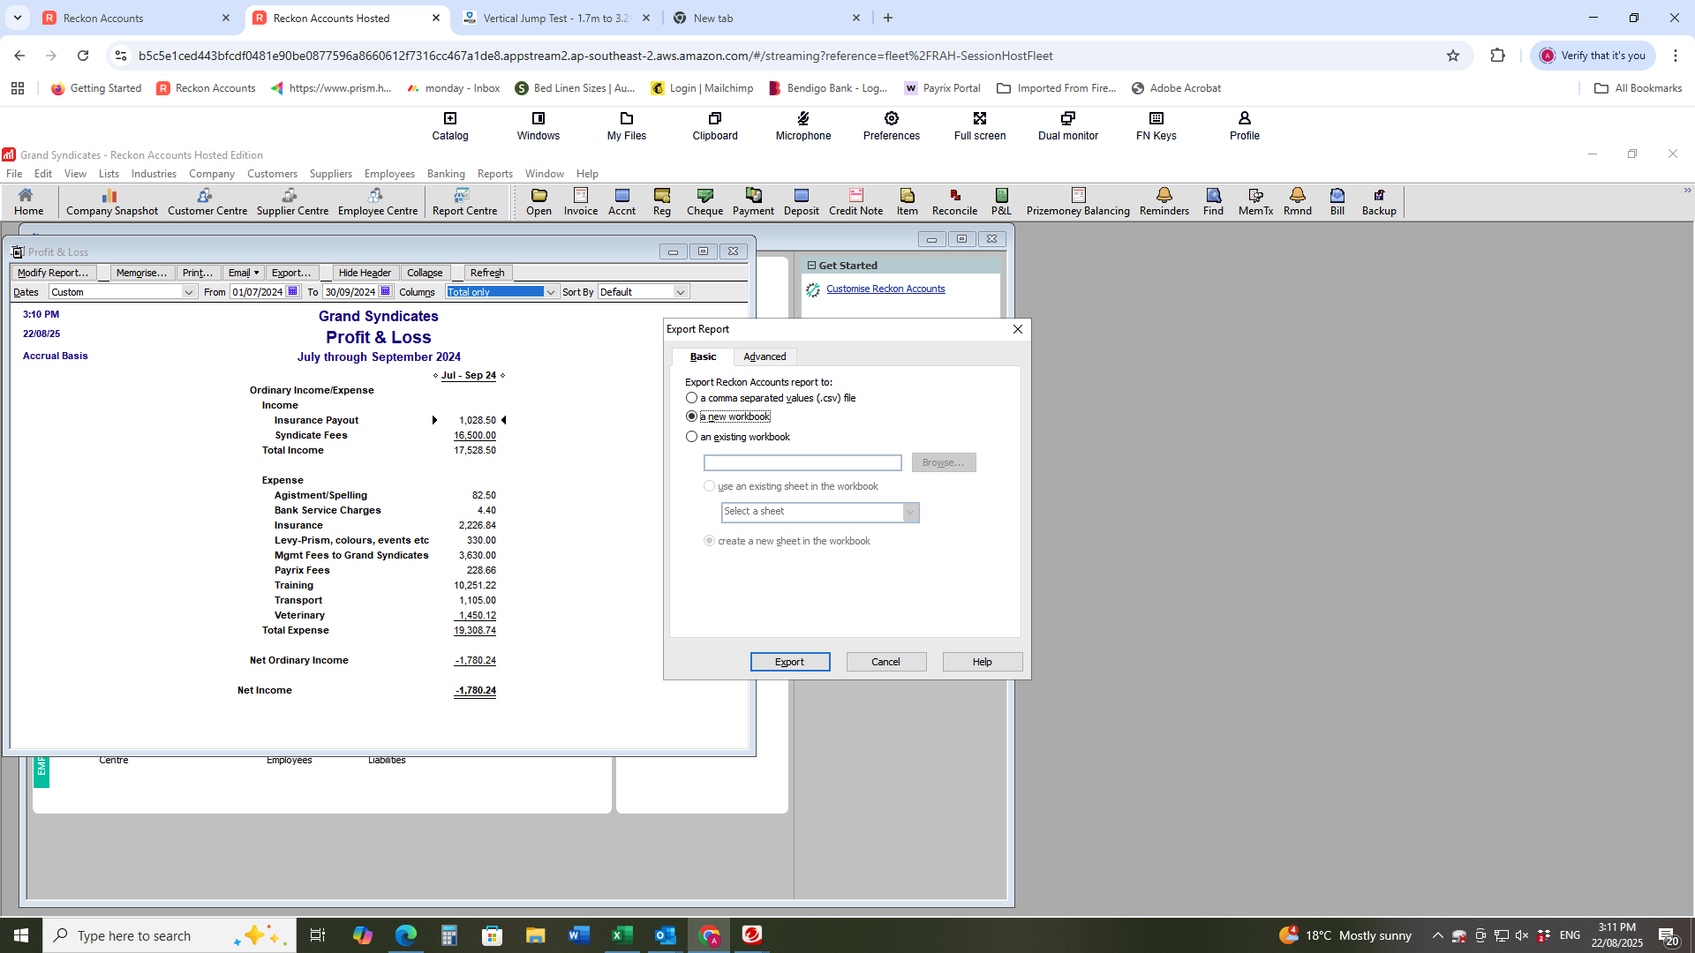Open the Company menu
The width and height of the screenshot is (1695, 953).
(x=211, y=174)
